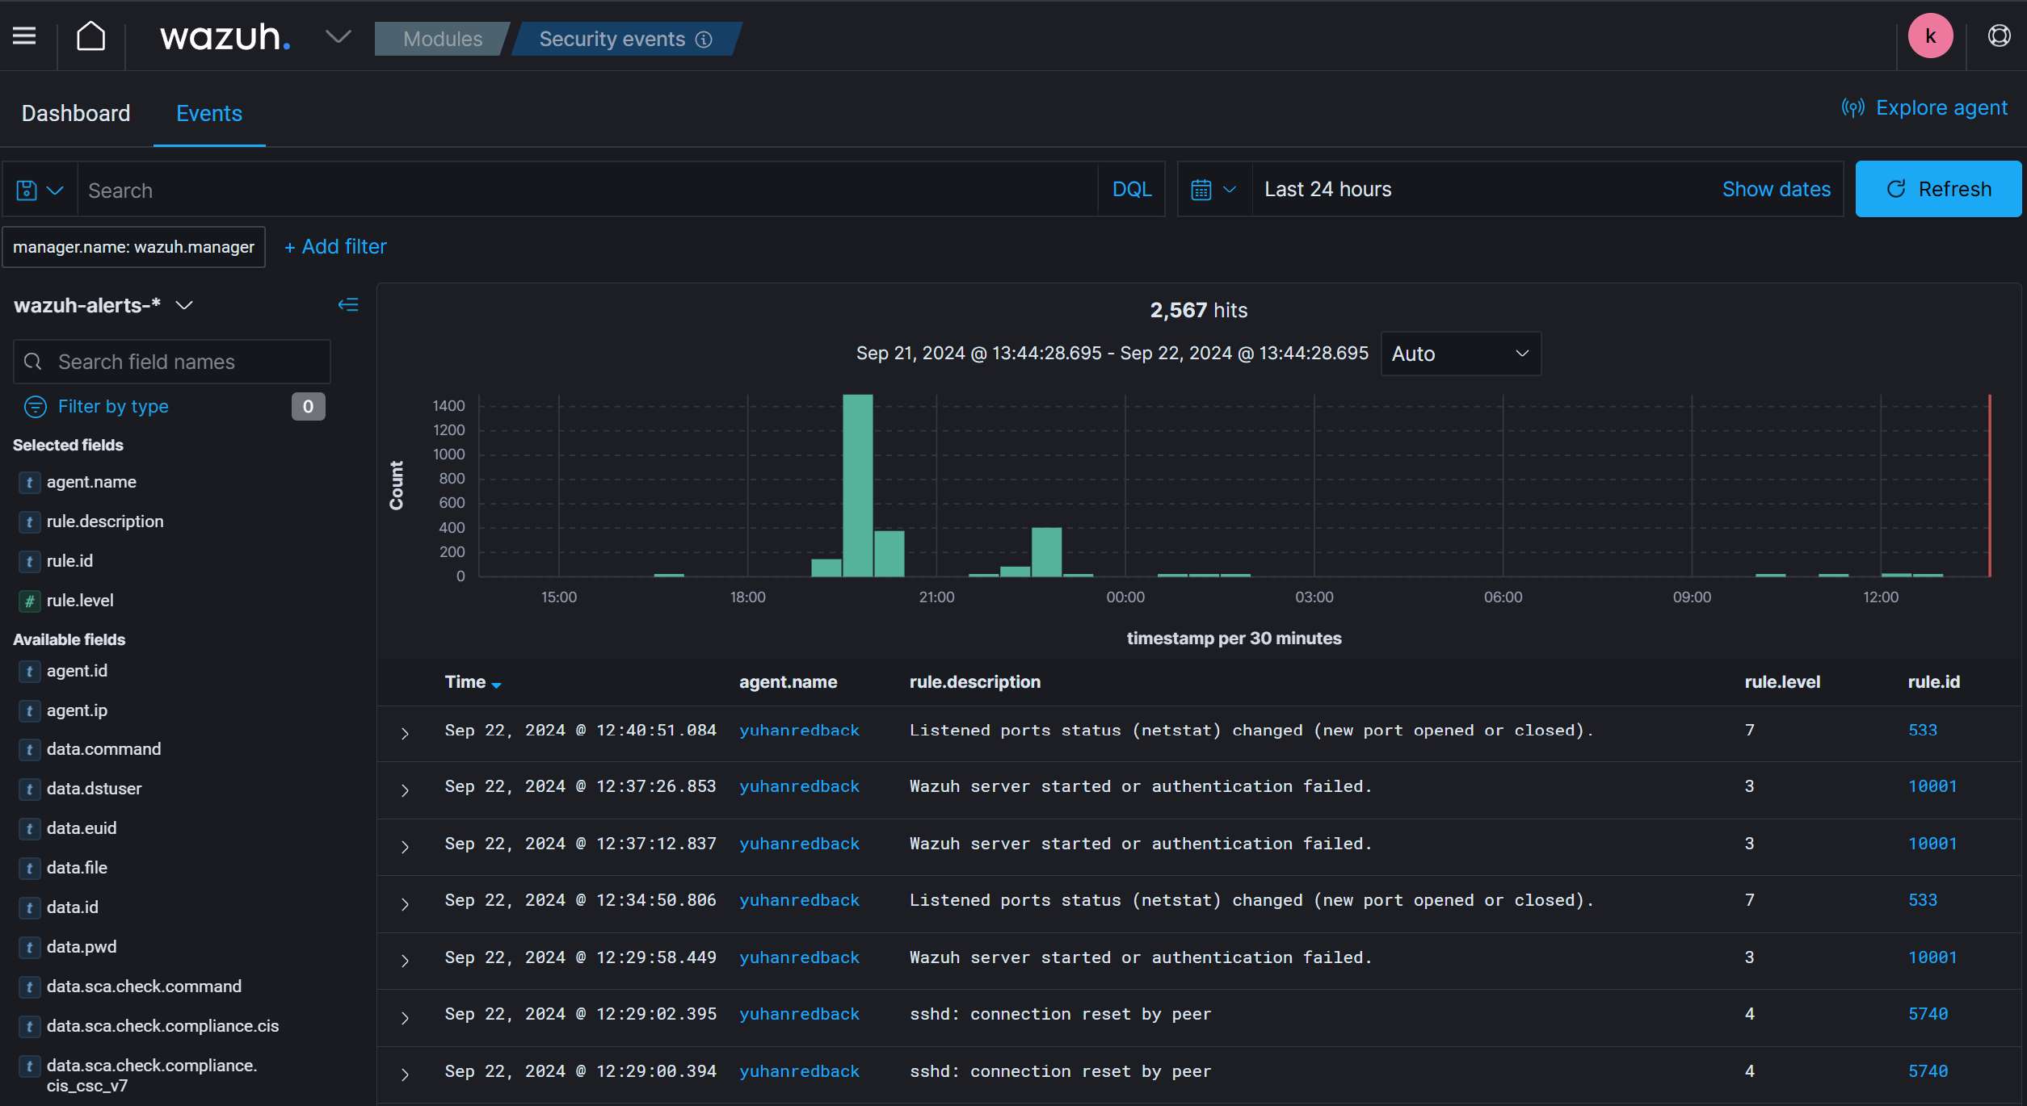This screenshot has height=1106, width=2027.
Task: Switch to the Events tab
Action: tap(209, 113)
